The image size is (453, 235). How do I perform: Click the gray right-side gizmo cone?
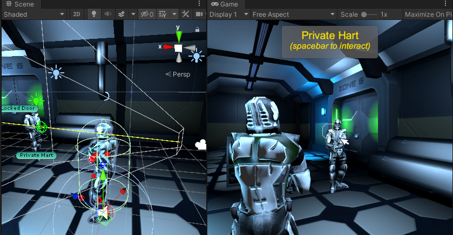190,48
